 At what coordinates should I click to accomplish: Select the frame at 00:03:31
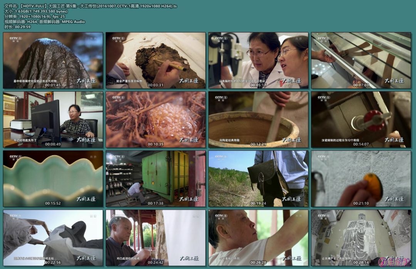coord(156,60)
